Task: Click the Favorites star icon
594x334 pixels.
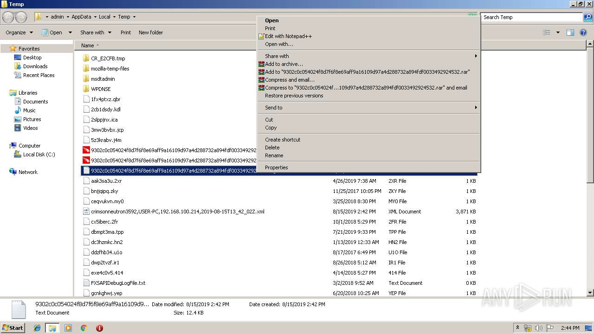Action: coord(13,48)
